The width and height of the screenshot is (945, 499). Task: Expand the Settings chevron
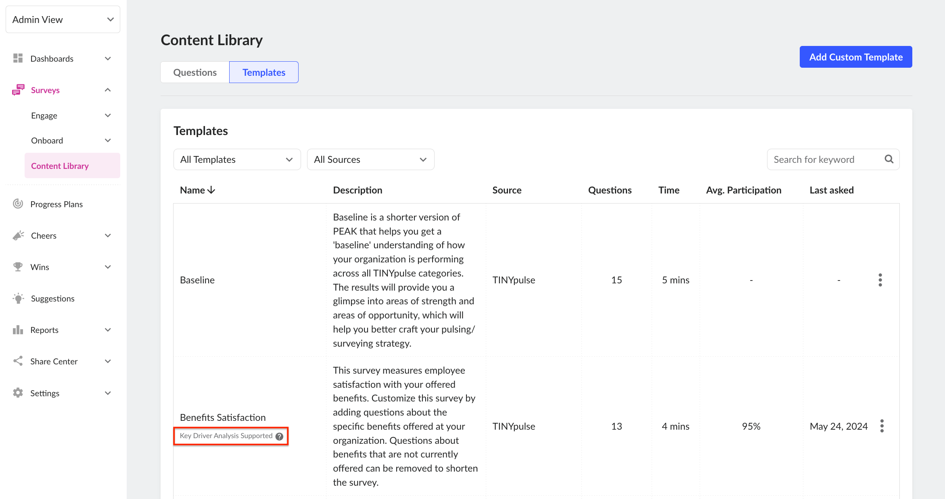pyautogui.click(x=108, y=393)
